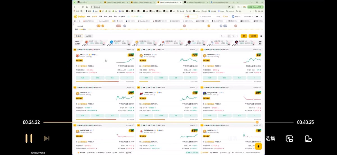Buy 0.5 on the YuanqiAI card
337x155 pixels.
(x=176, y=78)
